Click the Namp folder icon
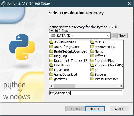 [x=92, y=51]
